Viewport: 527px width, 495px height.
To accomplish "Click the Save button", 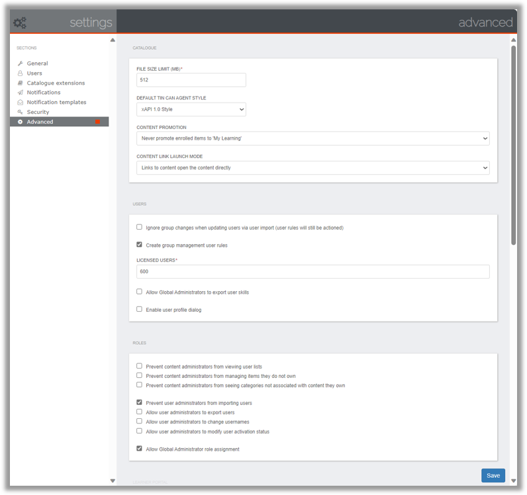I will click(493, 476).
